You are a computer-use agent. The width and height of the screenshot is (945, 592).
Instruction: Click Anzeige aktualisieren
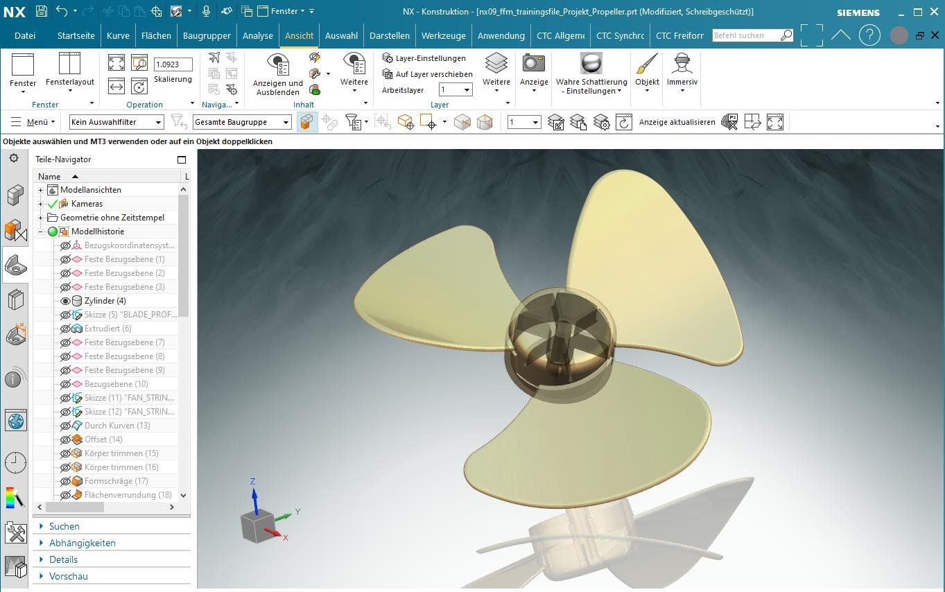(x=677, y=122)
